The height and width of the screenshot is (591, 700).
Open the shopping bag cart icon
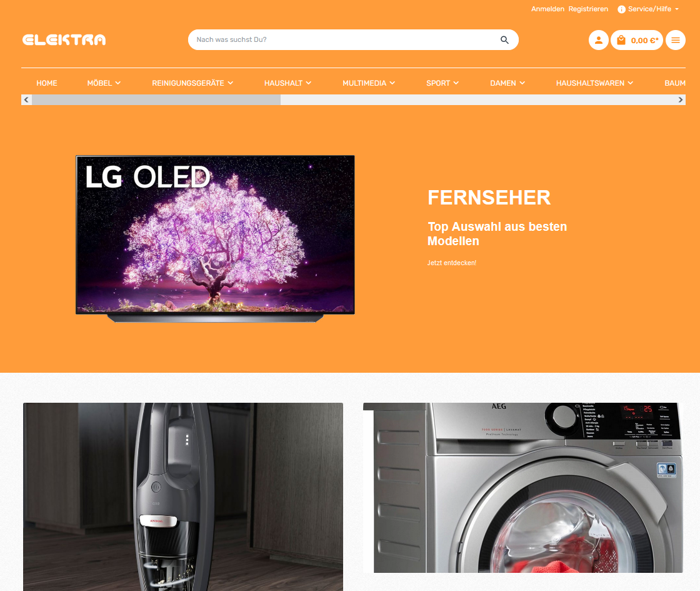[621, 40]
